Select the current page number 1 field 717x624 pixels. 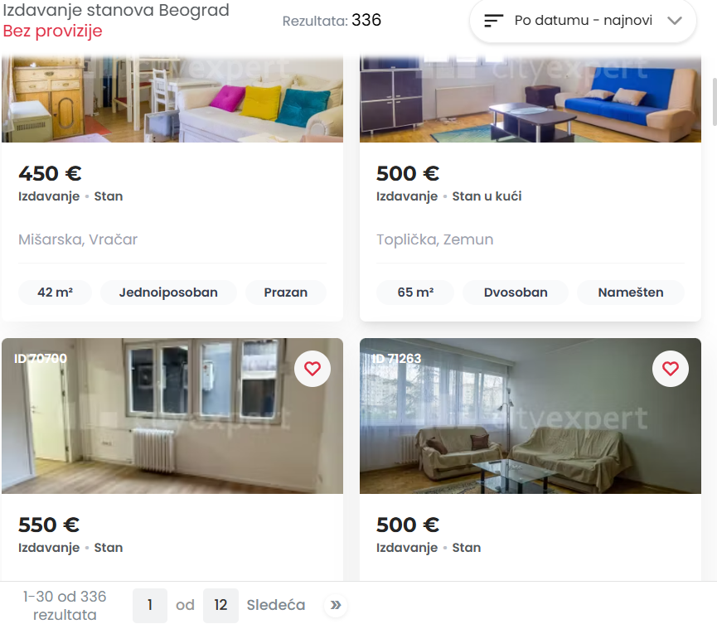pyautogui.click(x=150, y=605)
